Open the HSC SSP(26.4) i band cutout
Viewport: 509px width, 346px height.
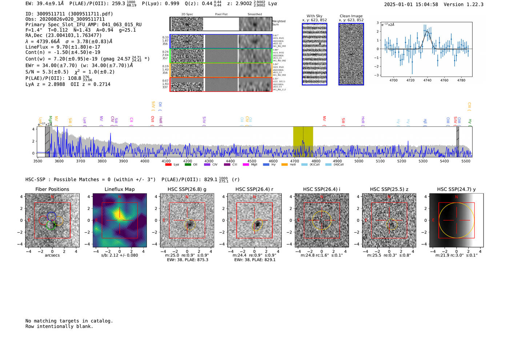[322, 220]
